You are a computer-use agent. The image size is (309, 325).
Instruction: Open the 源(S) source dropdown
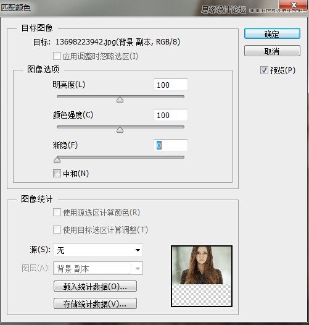[x=98, y=250]
